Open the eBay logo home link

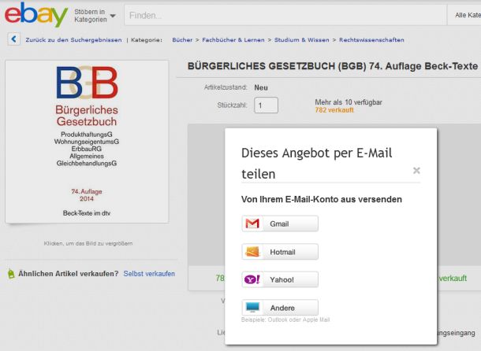pos(36,15)
